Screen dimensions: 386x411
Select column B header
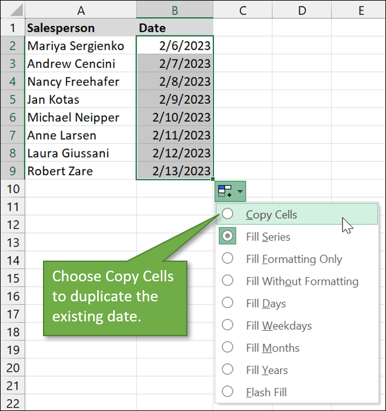(x=174, y=9)
